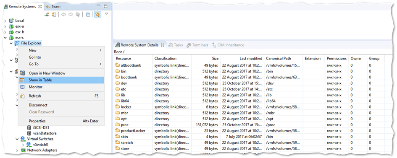397x158 pixels.
Task: Close the Remote System Details tab
Action: [163, 45]
